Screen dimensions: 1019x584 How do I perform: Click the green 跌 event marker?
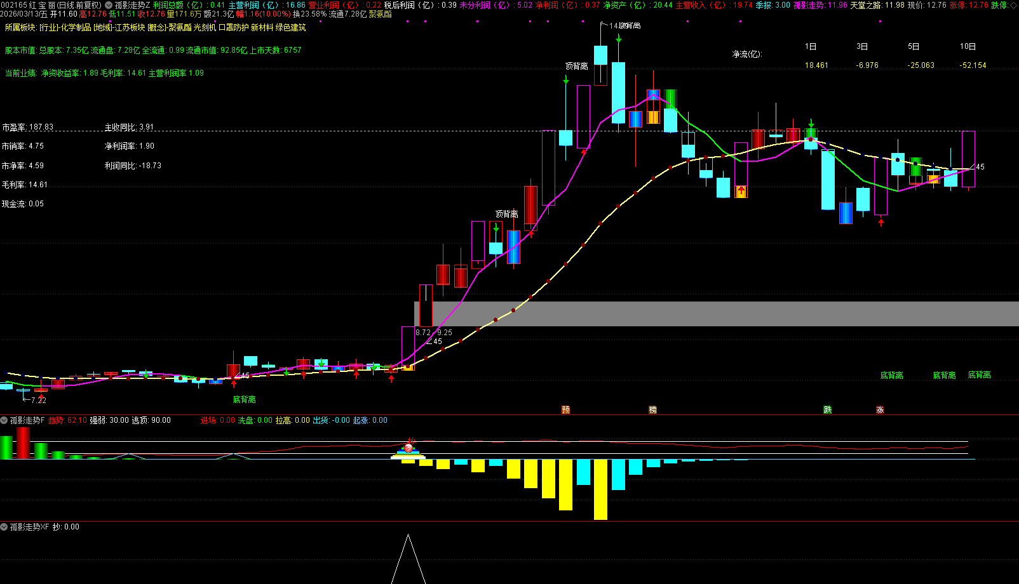coord(828,409)
